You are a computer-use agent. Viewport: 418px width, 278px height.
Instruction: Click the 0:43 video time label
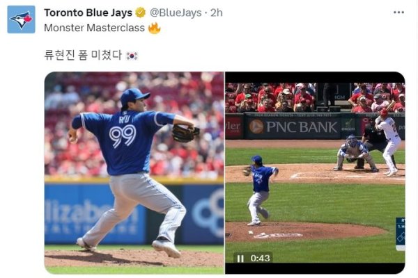(x=260, y=259)
